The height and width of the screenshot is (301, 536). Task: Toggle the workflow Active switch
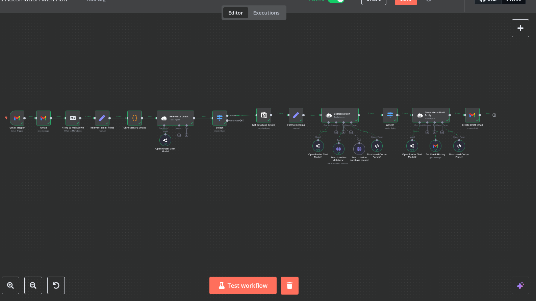coord(336,1)
